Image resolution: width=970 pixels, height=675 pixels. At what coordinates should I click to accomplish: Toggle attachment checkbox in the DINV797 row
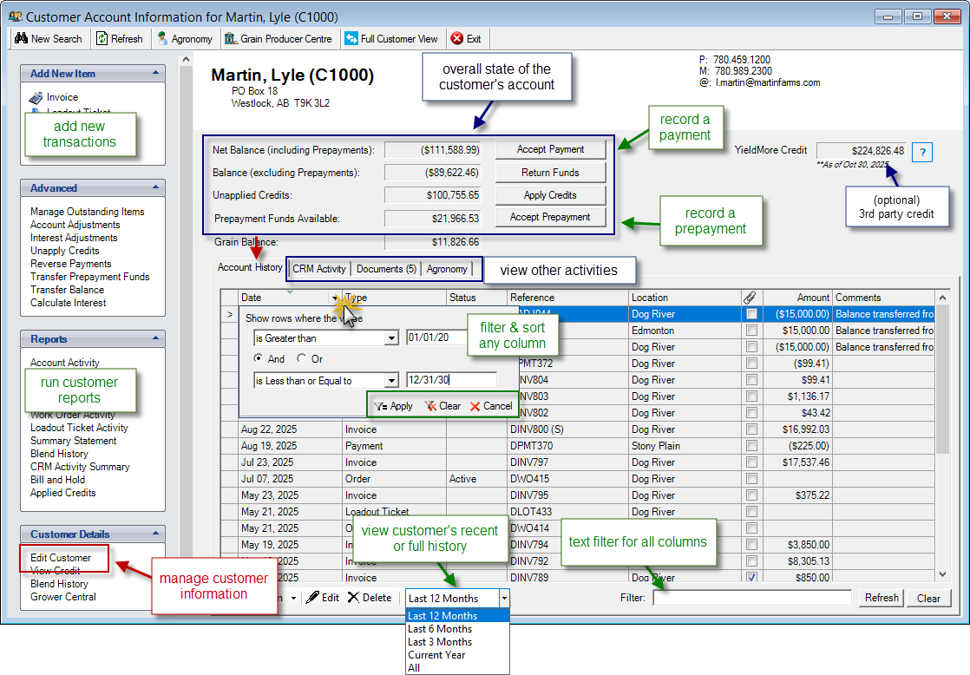coord(751,462)
